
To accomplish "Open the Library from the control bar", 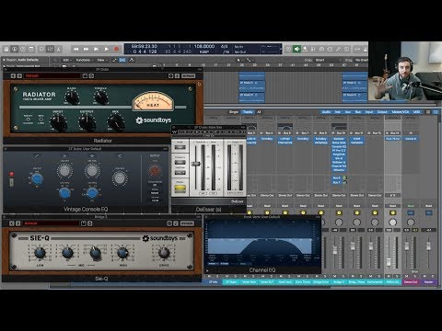I will (x=6, y=49).
